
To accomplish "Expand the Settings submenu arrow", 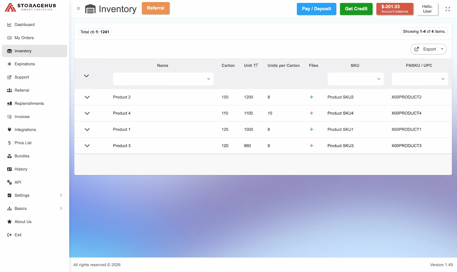I will point(61,195).
